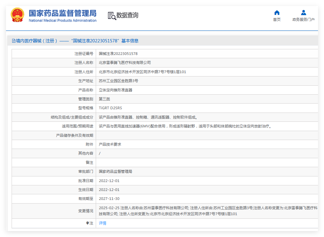
Task: Click the 政务服务门户 label
Action: pyautogui.click(x=303, y=20)
